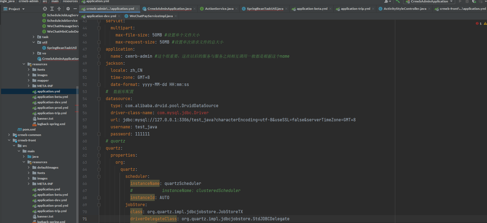Click the jdbc:mysql URL value on line 57
The width and height of the screenshot is (487, 223).
point(239,120)
